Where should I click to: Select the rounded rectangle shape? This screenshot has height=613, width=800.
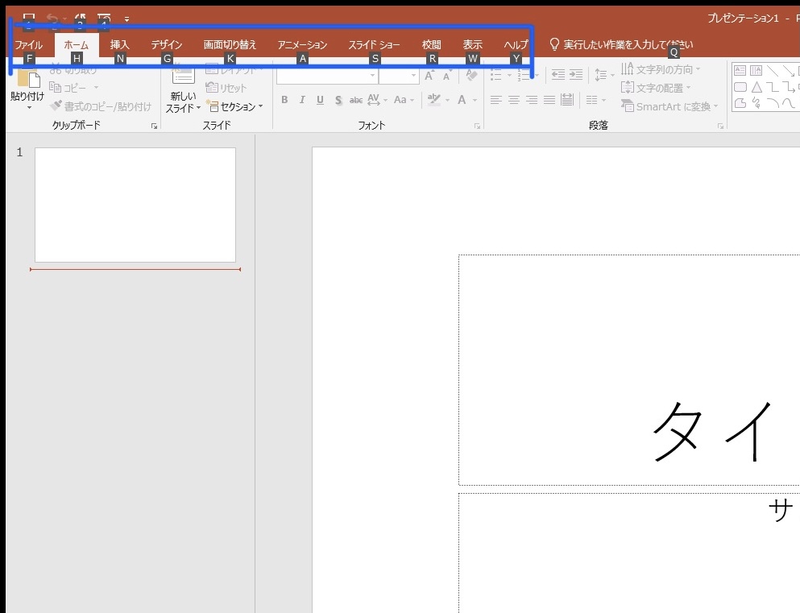coord(740,87)
